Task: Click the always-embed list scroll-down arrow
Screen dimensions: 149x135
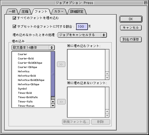Action: pos(107,78)
